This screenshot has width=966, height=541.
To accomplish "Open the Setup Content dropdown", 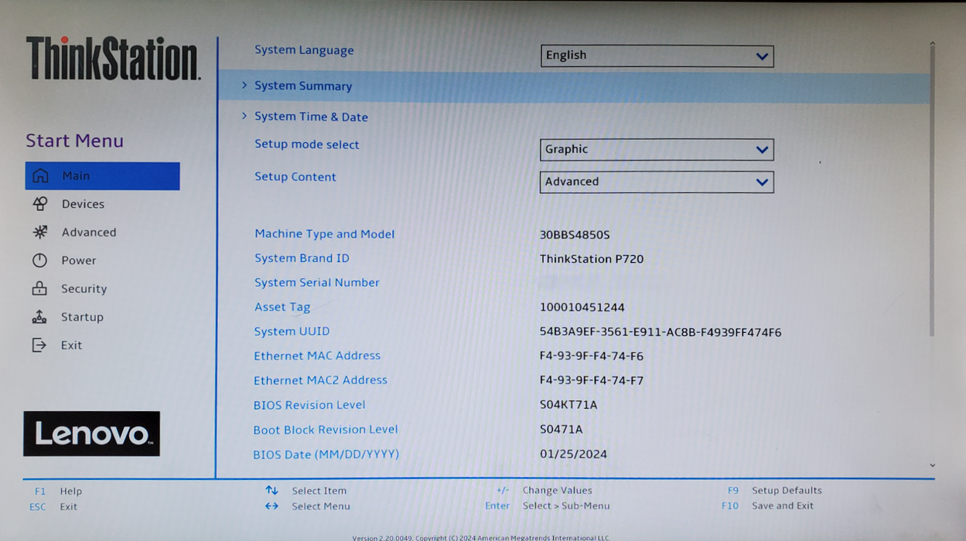I will point(656,182).
